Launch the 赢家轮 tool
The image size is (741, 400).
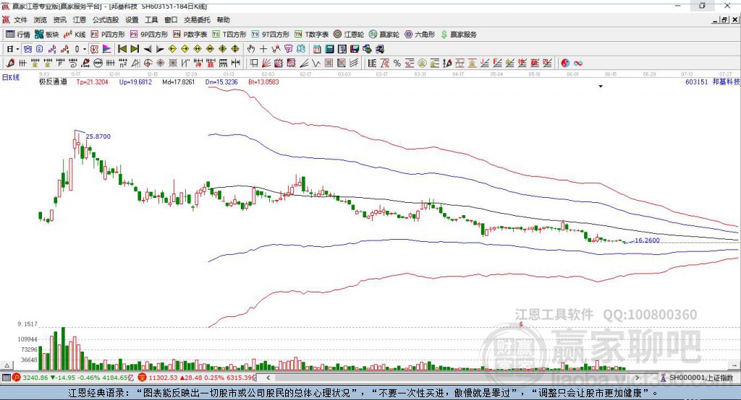(384, 35)
